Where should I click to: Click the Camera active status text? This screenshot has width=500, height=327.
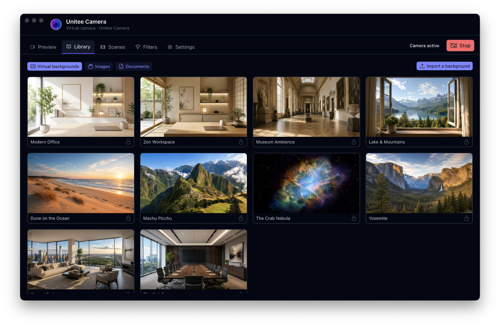click(x=424, y=46)
